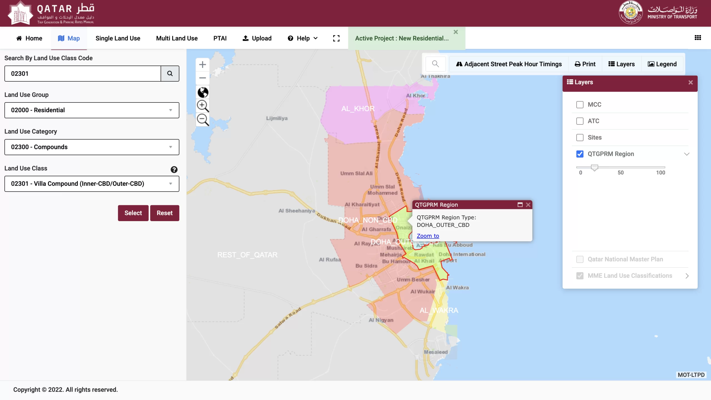Image resolution: width=711 pixels, height=400 pixels.
Task: Open the Land Use Group dropdown
Action: (x=92, y=110)
